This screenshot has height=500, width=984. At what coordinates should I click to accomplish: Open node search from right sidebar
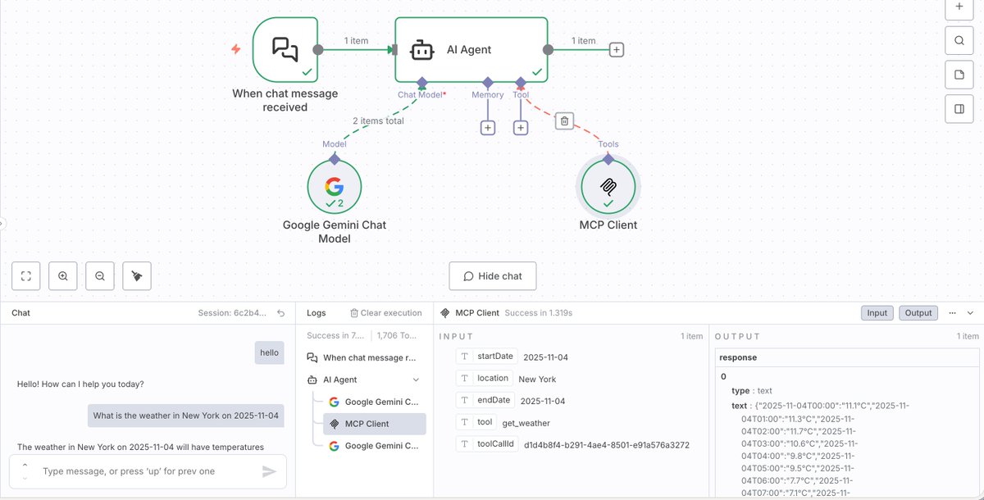(959, 40)
